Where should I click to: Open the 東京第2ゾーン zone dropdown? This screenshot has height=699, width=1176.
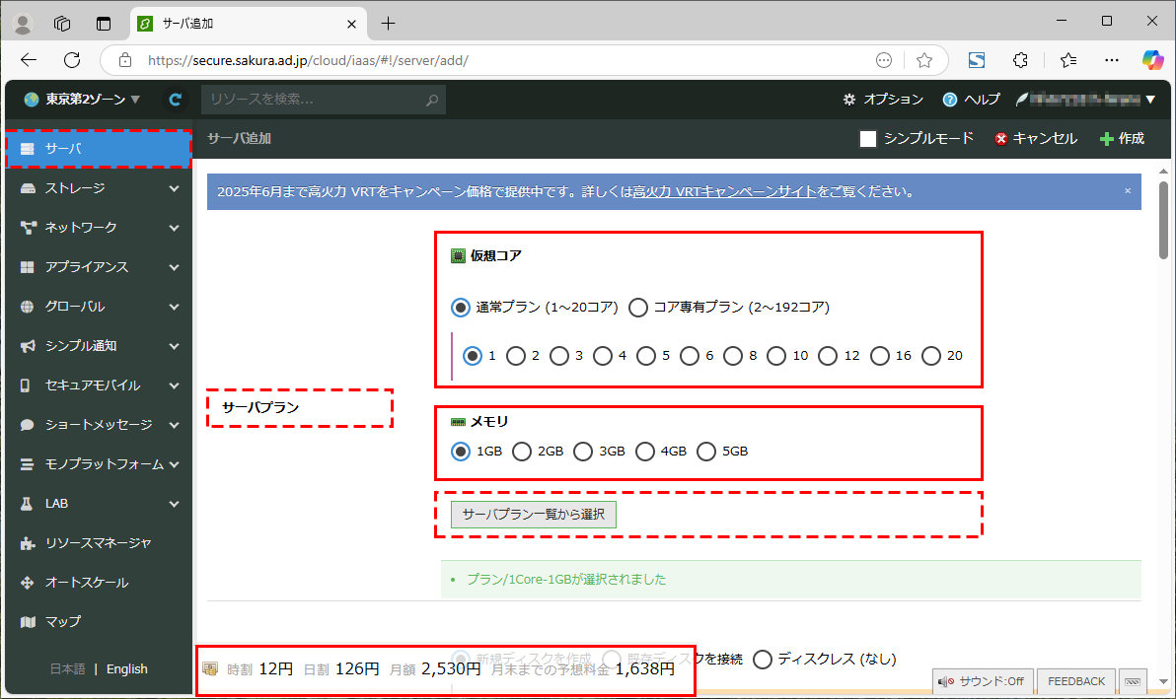tap(83, 99)
